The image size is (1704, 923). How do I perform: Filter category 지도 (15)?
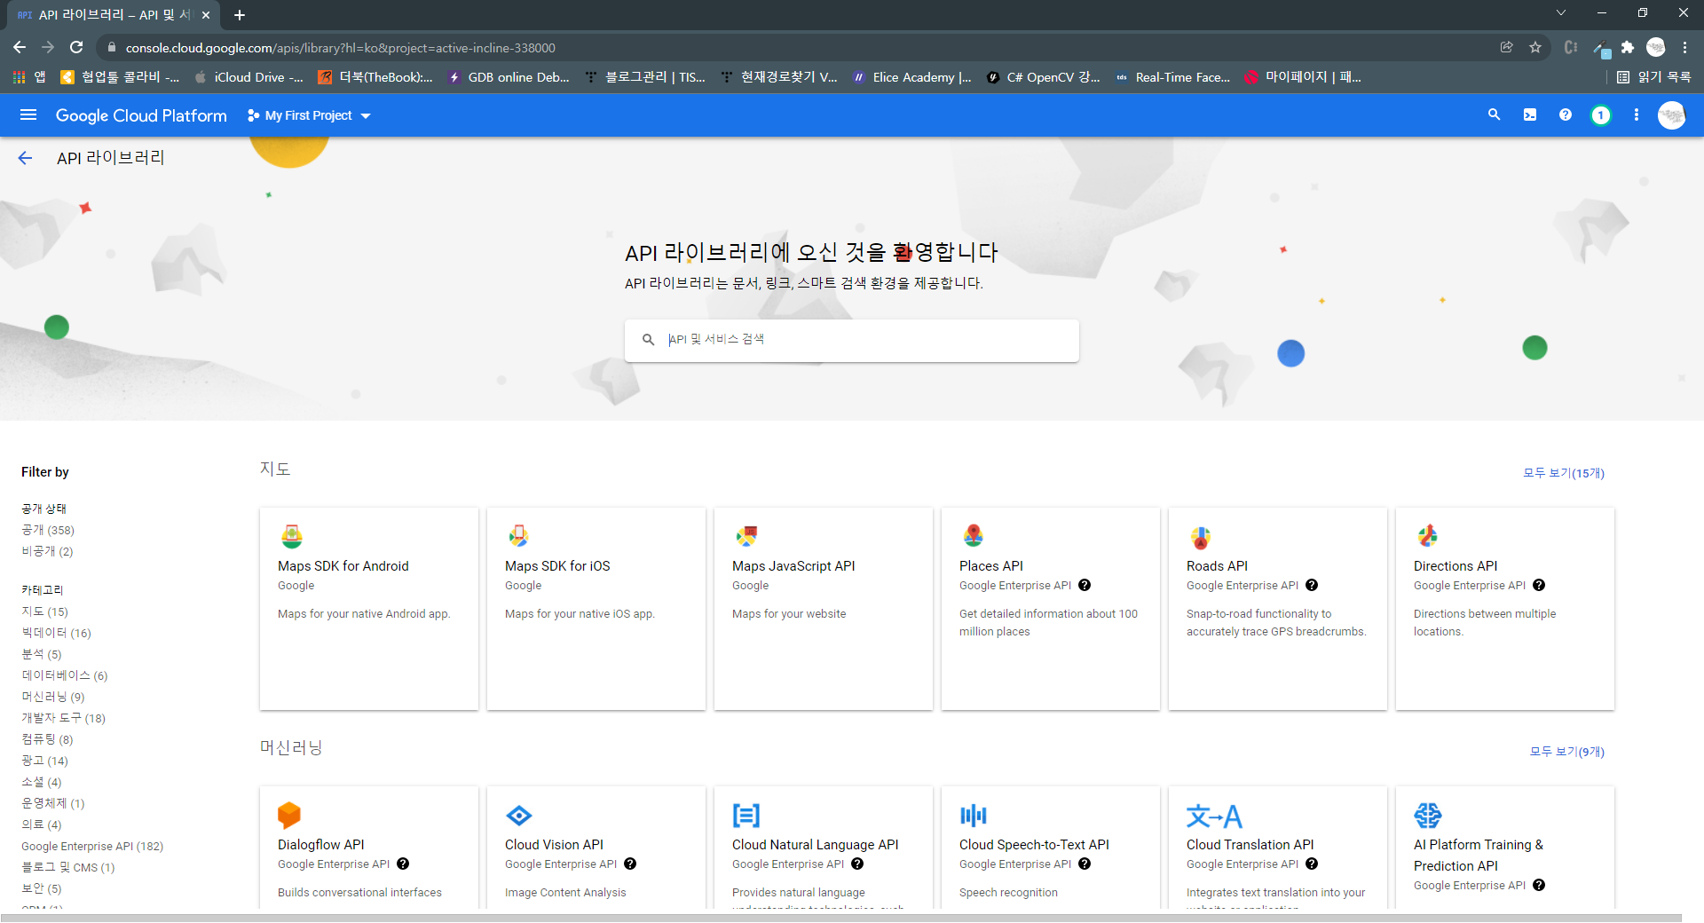coord(44,611)
